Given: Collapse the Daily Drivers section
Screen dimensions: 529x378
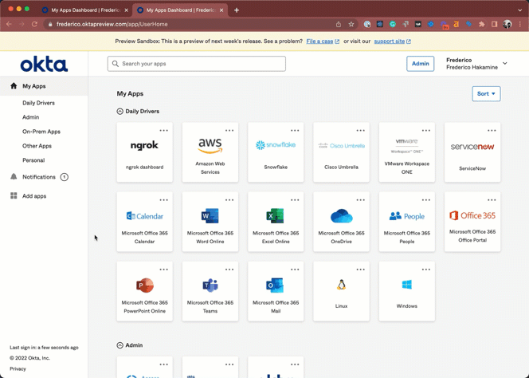Looking at the screenshot, I should [x=120, y=112].
